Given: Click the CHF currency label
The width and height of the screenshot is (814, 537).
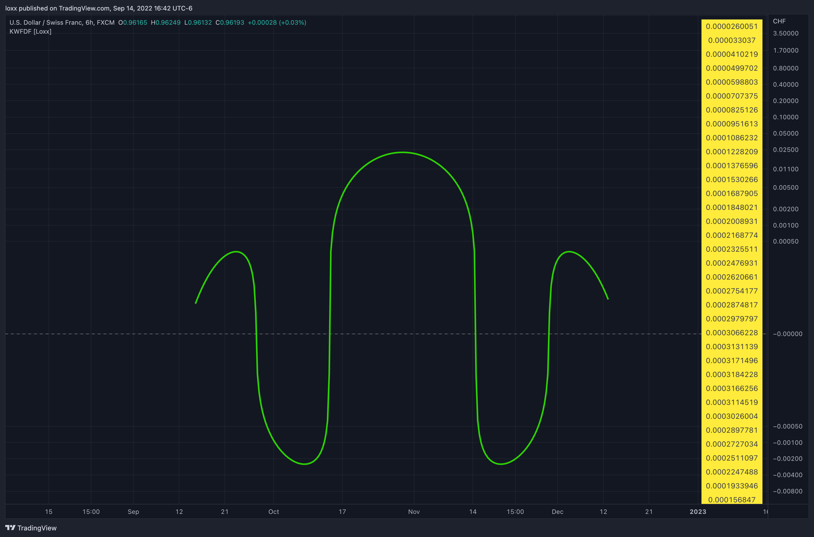Looking at the screenshot, I should [779, 21].
